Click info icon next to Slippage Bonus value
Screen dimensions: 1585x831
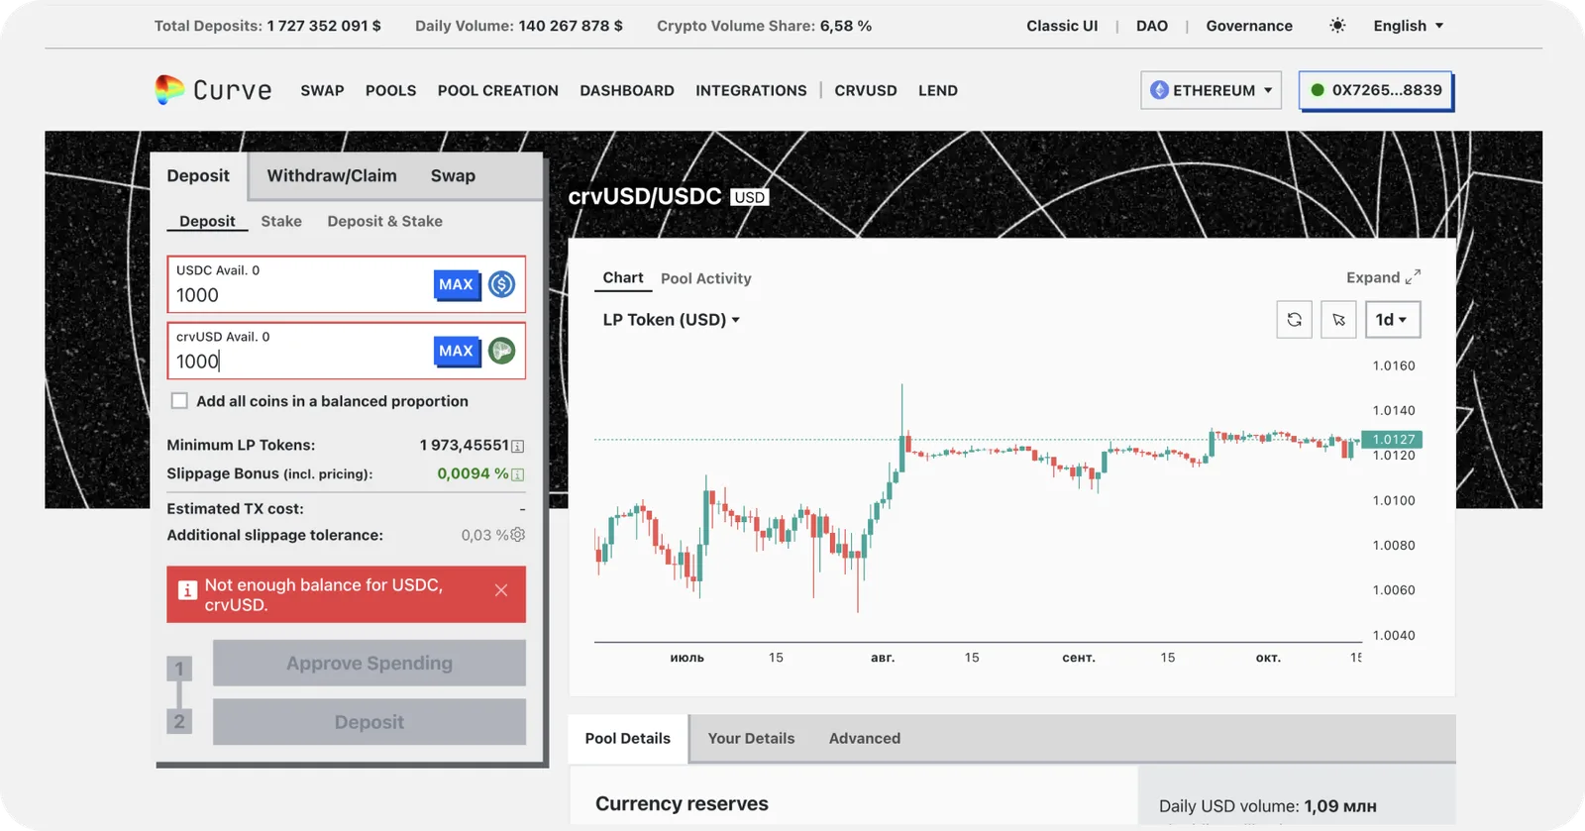pyautogui.click(x=517, y=475)
